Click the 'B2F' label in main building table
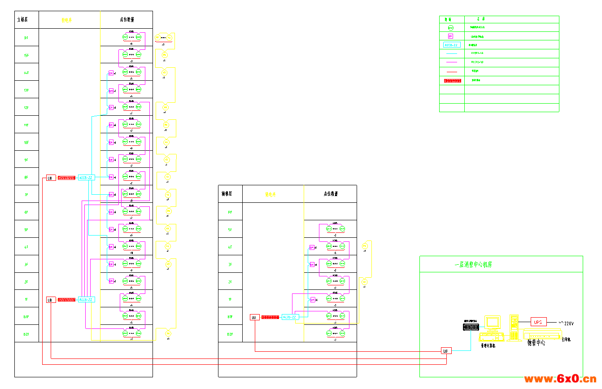The width and height of the screenshot is (602, 389). (26, 334)
